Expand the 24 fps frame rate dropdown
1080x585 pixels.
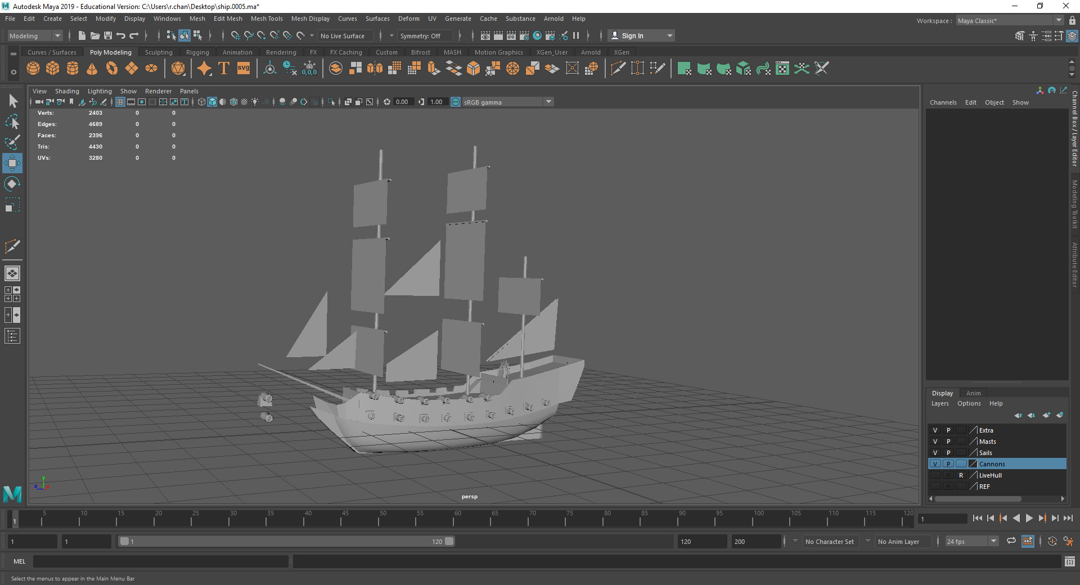(x=993, y=541)
